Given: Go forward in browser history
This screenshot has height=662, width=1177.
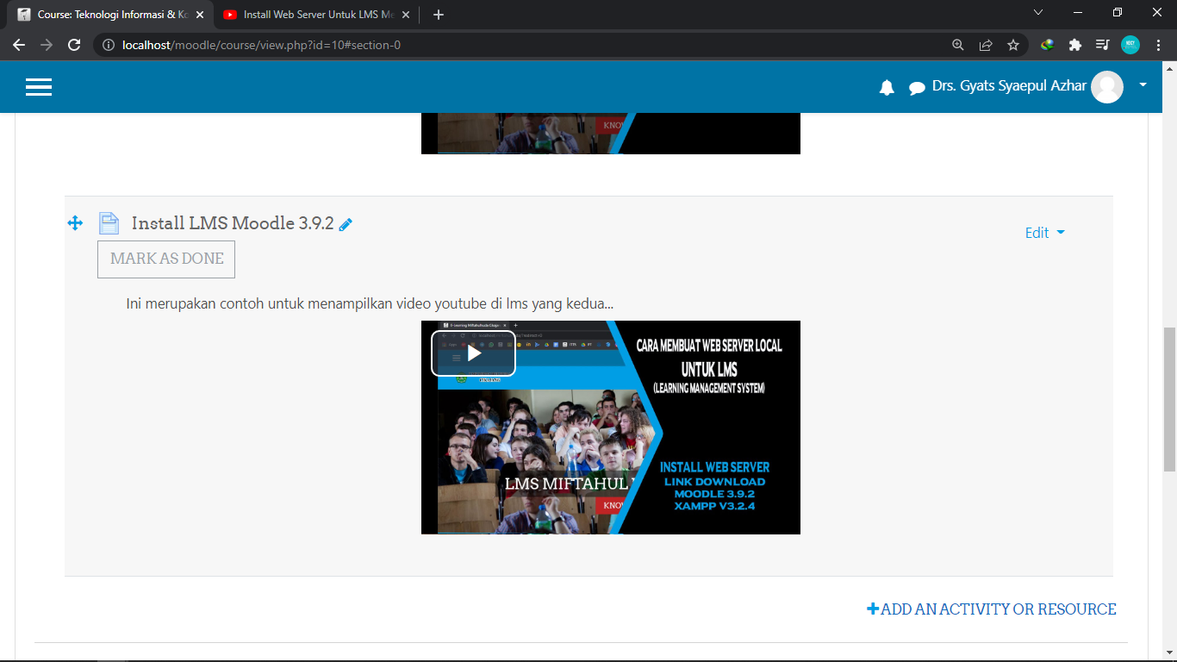Looking at the screenshot, I should coord(47,45).
